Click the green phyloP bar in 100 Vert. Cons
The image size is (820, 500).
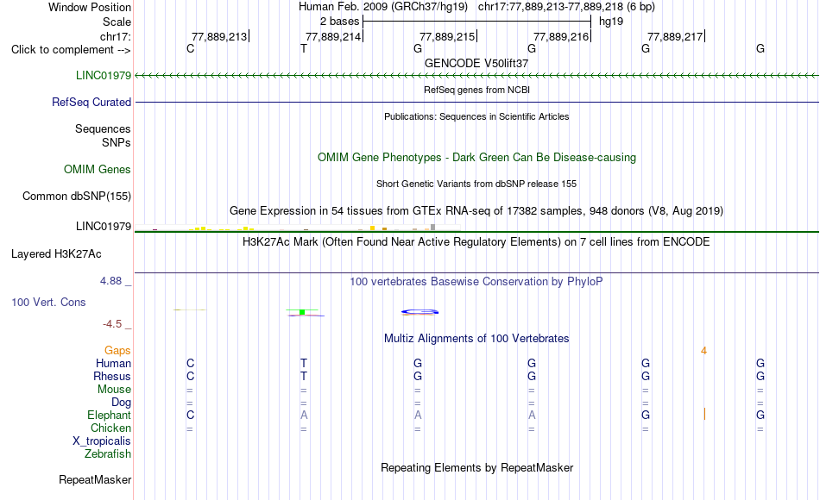pyautogui.click(x=302, y=312)
